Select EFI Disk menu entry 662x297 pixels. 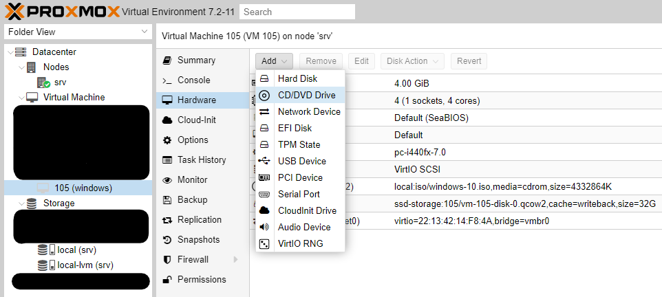click(300, 129)
